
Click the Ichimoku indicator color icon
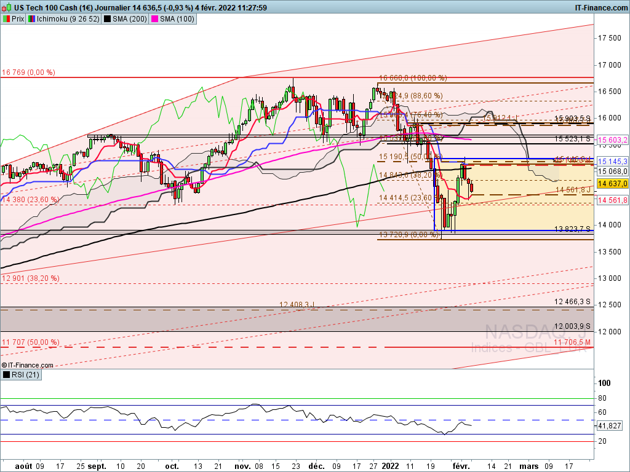(33, 19)
